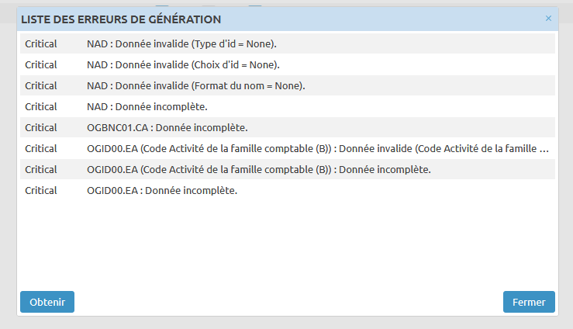
Task: Click Critical label of "NAD : Donnée incomplète" row
Action: tap(41, 106)
